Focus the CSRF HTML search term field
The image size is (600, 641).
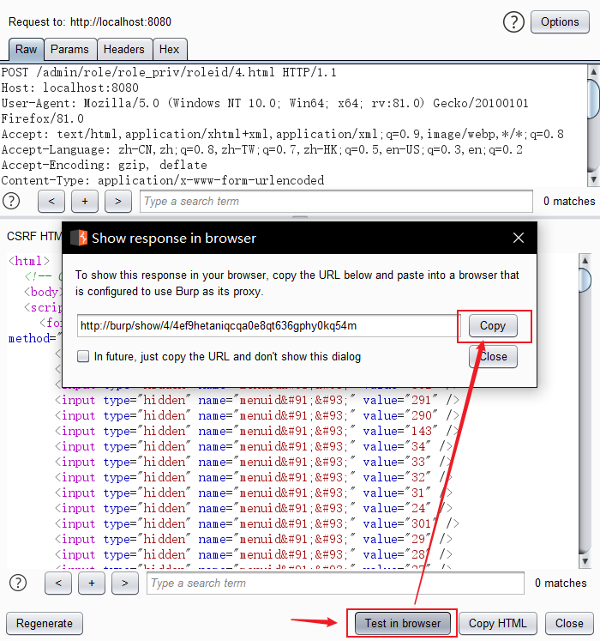(x=335, y=583)
